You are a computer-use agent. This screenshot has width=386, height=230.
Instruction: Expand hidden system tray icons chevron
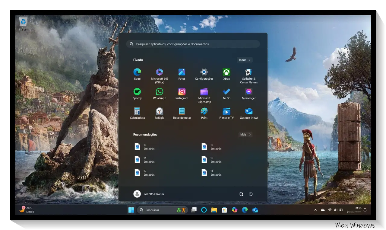(x=315, y=210)
